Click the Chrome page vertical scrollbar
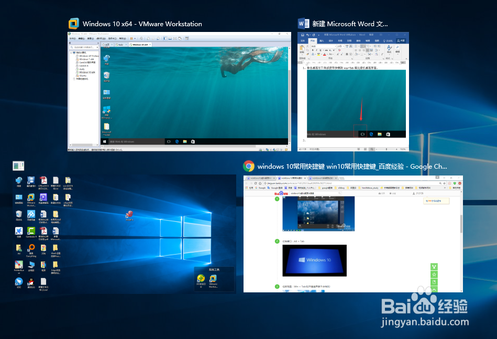The width and height of the screenshot is (497, 339). [461, 224]
